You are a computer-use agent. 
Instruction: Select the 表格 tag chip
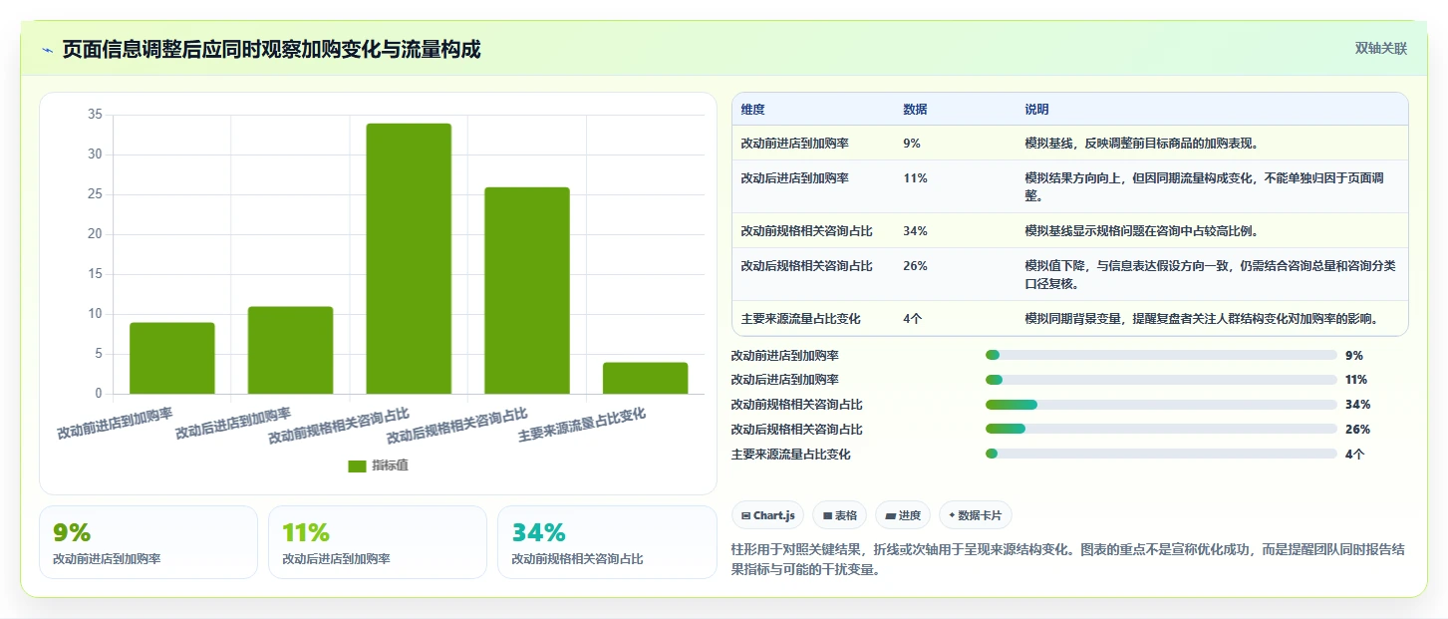tap(840, 515)
